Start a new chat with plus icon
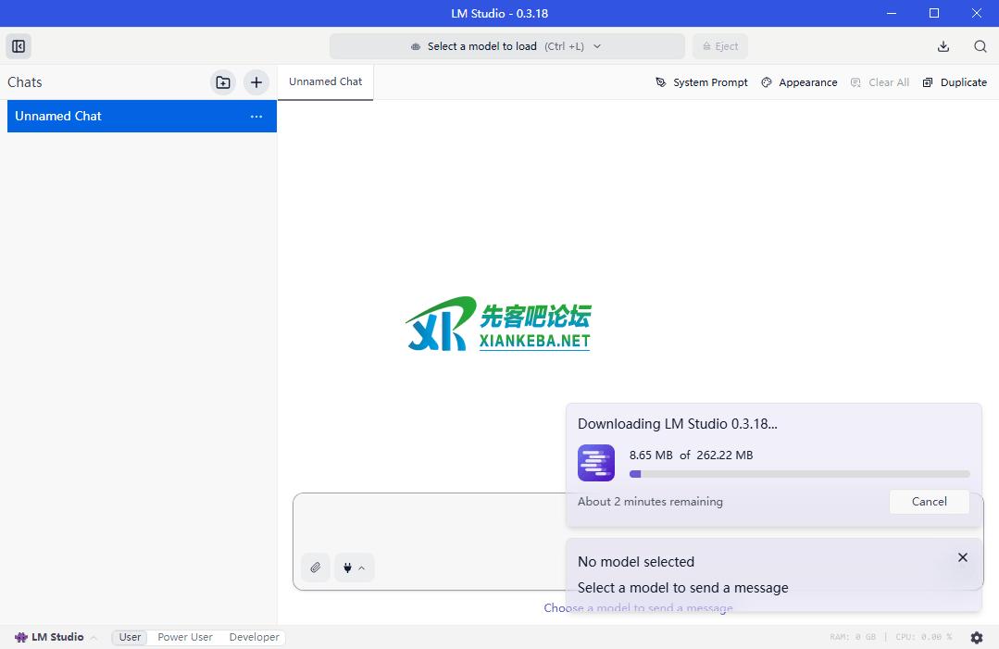 click(x=256, y=82)
